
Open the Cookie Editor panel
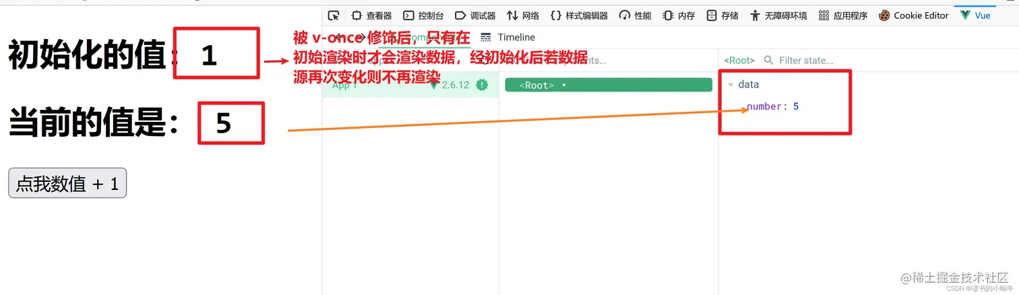(x=914, y=15)
